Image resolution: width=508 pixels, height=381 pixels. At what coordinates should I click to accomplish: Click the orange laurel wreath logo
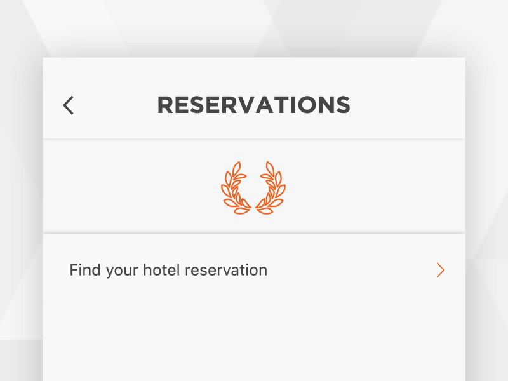coord(253,187)
